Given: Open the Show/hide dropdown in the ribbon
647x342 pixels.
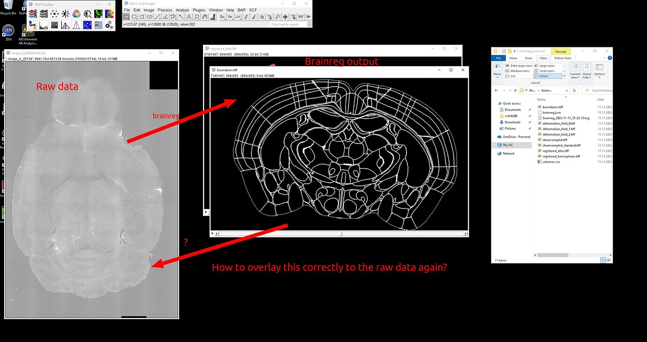Looking at the screenshot, I should coord(587,70).
